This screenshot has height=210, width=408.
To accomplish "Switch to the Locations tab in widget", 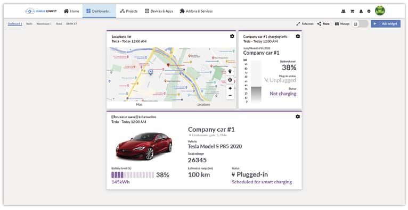I will 204,104.
